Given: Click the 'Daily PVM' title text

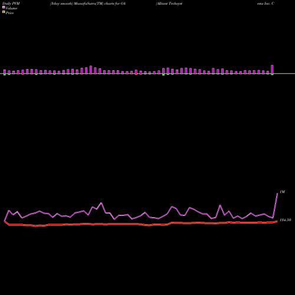Looking at the screenshot, I should [11, 4].
